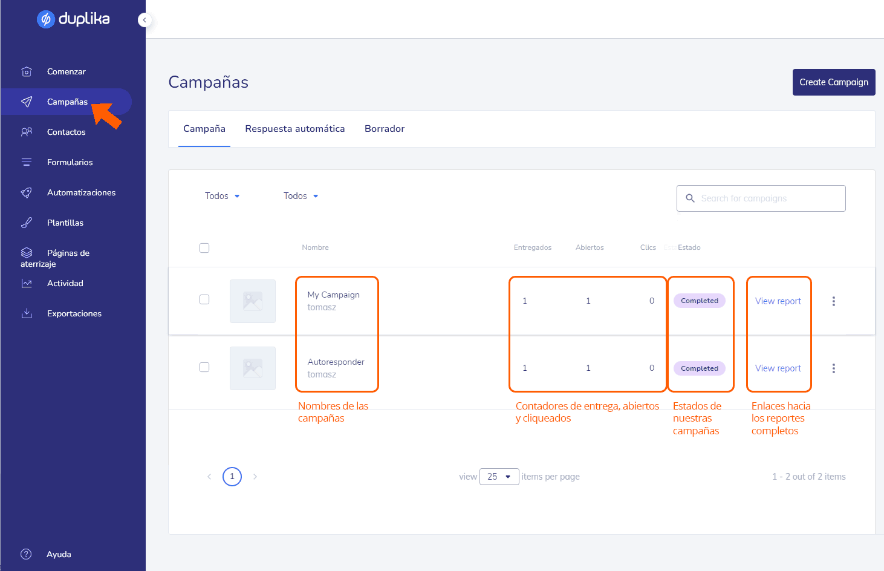The height and width of the screenshot is (571, 884).
Task: Collapse the sidebar with the chevron arrow
Action: [x=145, y=19]
